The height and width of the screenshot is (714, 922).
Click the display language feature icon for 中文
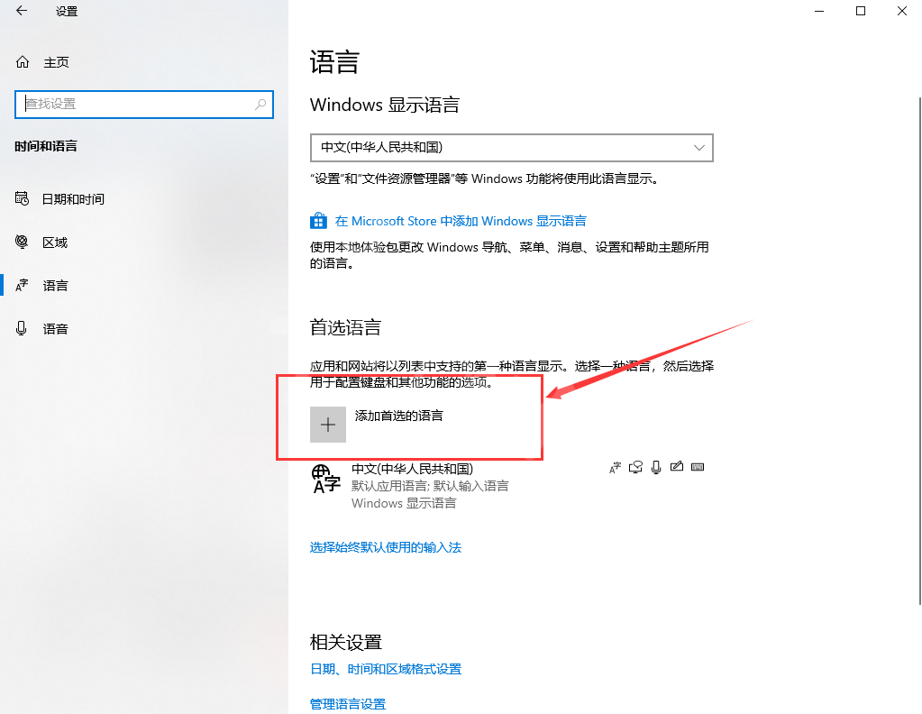(x=615, y=468)
